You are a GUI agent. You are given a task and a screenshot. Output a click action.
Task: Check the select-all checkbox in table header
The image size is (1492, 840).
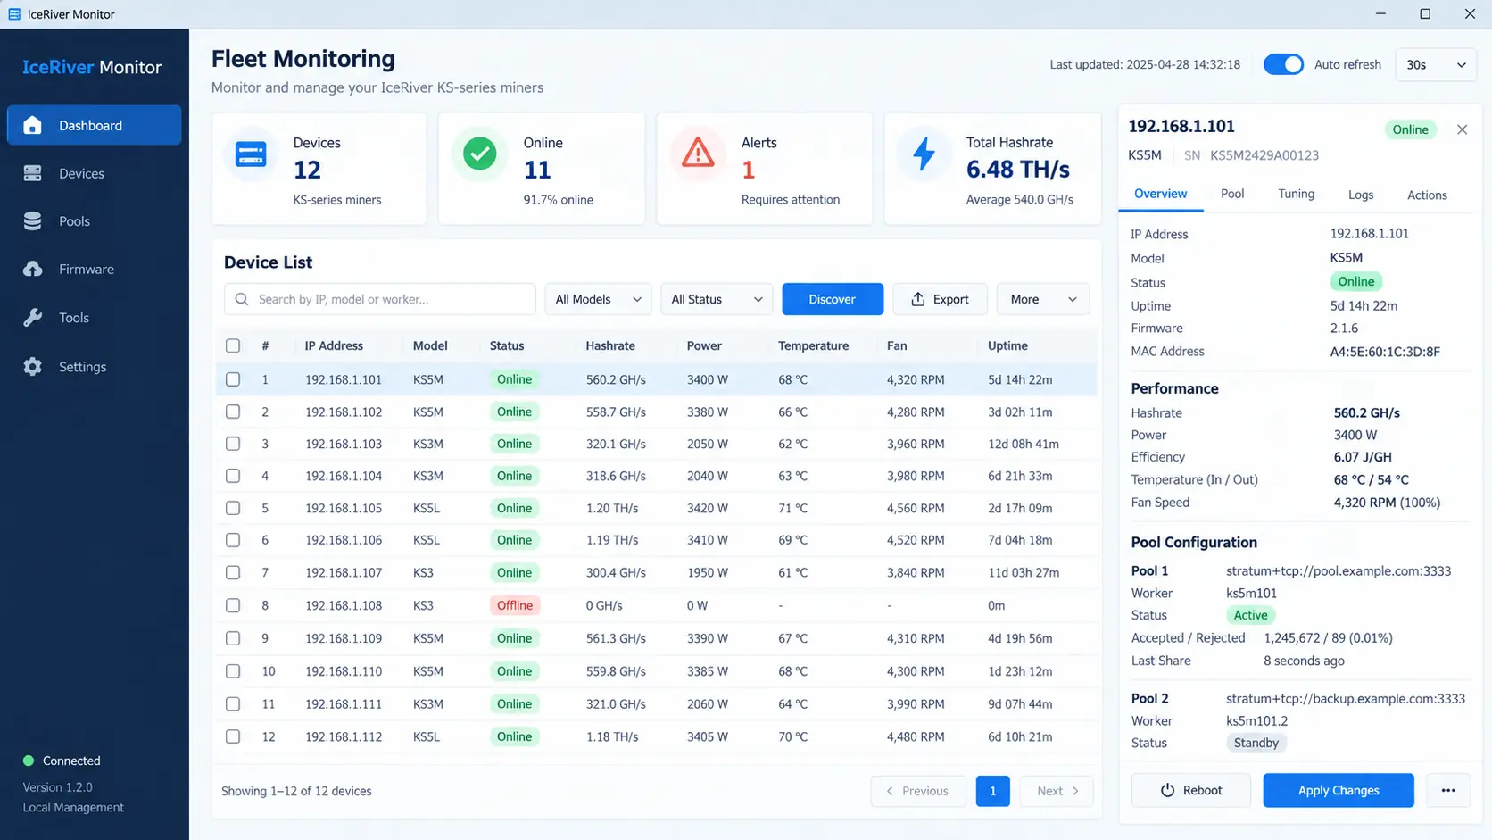[x=233, y=345]
